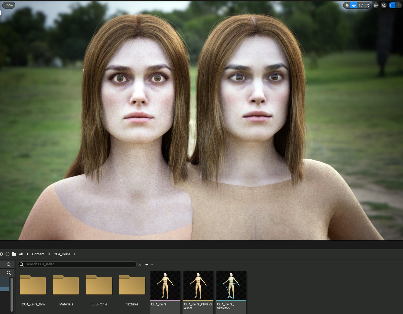Go forward in Content Browser history

(7, 254)
